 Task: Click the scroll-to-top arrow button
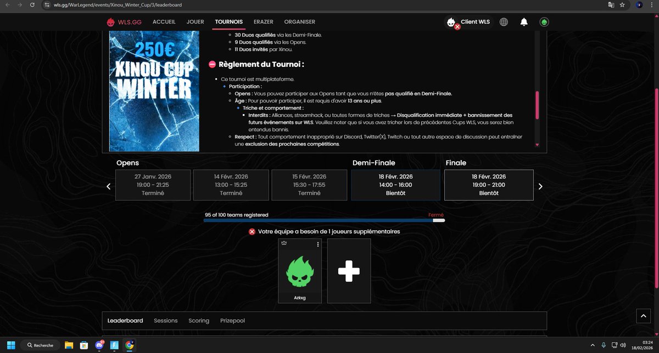click(x=644, y=316)
